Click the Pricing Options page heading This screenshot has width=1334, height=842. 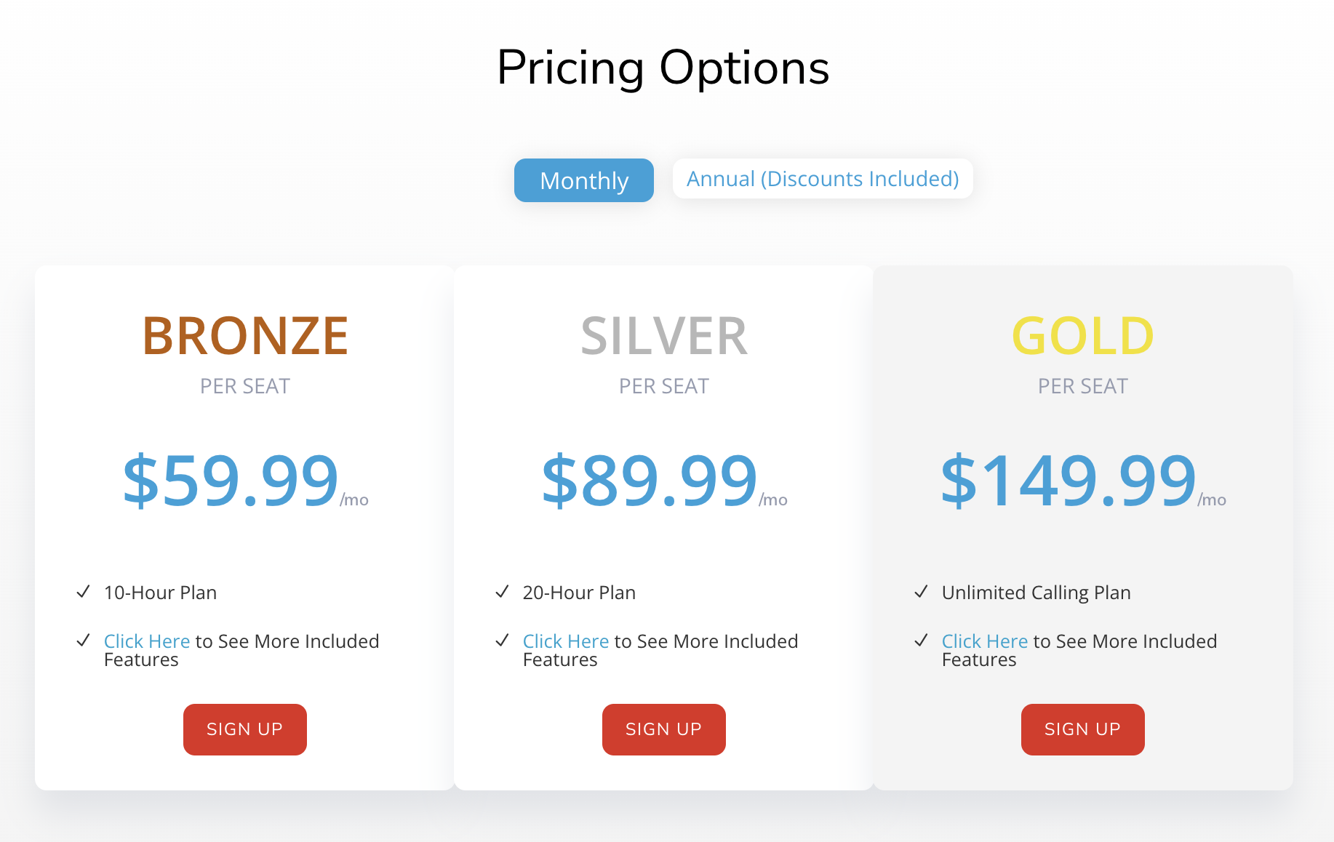tap(663, 68)
